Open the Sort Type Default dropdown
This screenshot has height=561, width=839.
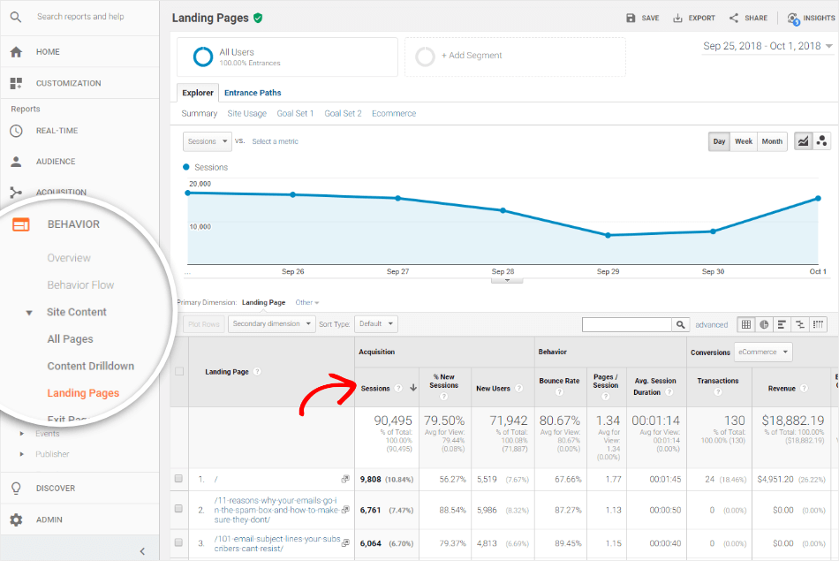coord(375,324)
